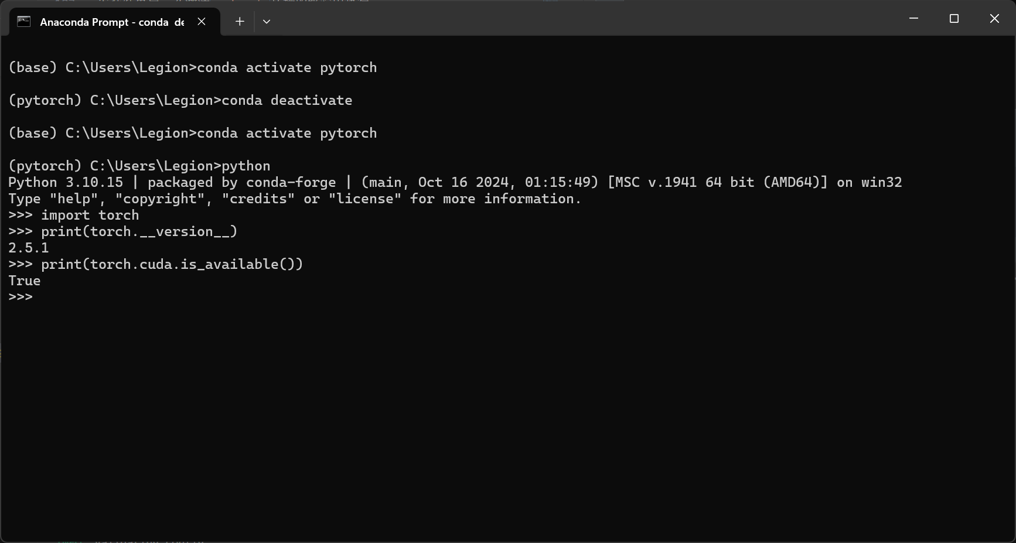
Task: Close the terminal window
Action: pos(994,19)
